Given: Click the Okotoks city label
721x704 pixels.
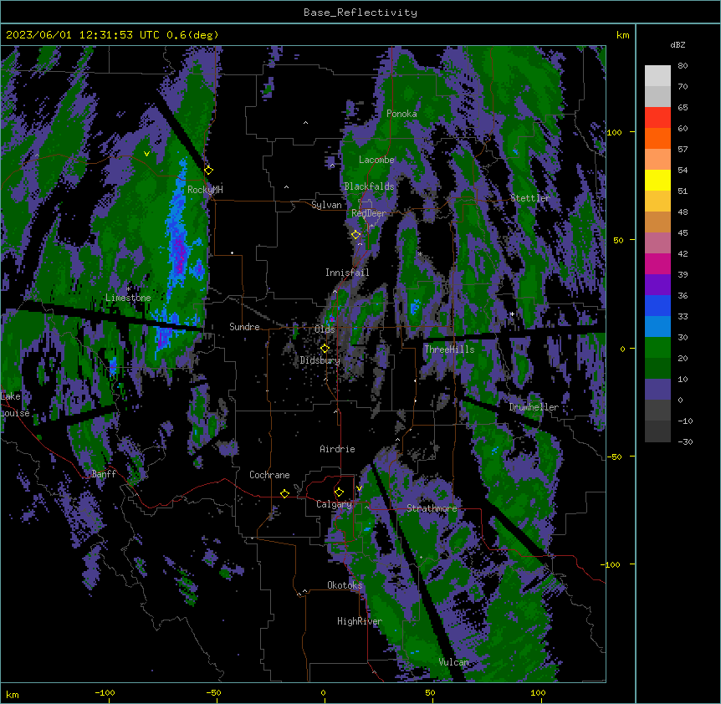Looking at the screenshot, I should pos(345,585).
